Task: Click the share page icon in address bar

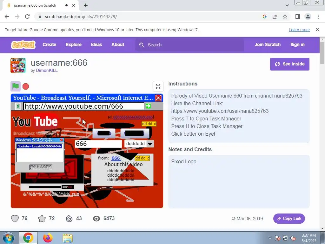Action: [x=275, y=17]
